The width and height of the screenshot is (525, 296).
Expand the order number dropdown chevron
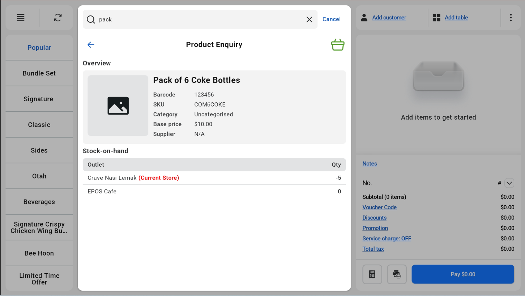[x=509, y=183]
